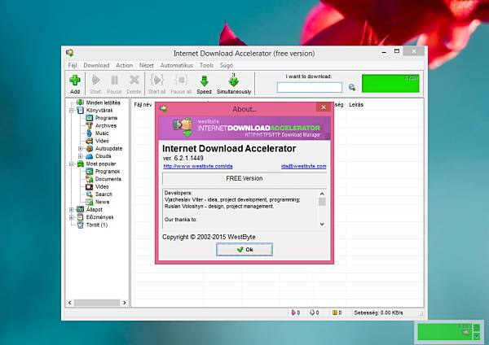Open the Action menu
This screenshot has width=489, height=345.
tap(124, 65)
